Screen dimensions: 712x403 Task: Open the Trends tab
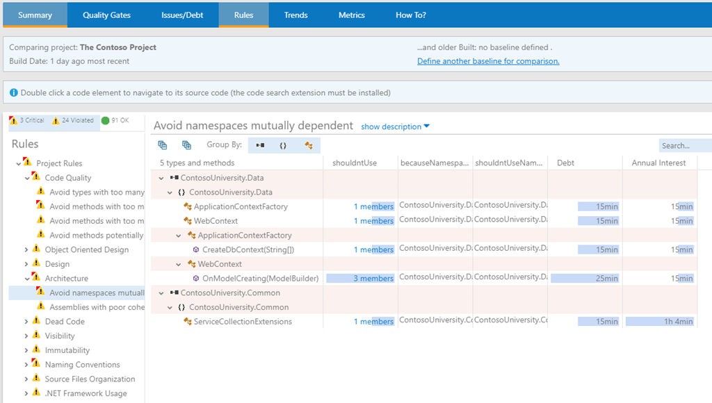tap(296, 15)
